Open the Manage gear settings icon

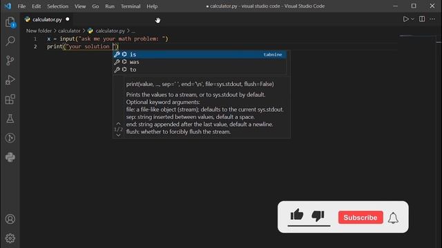10,238
